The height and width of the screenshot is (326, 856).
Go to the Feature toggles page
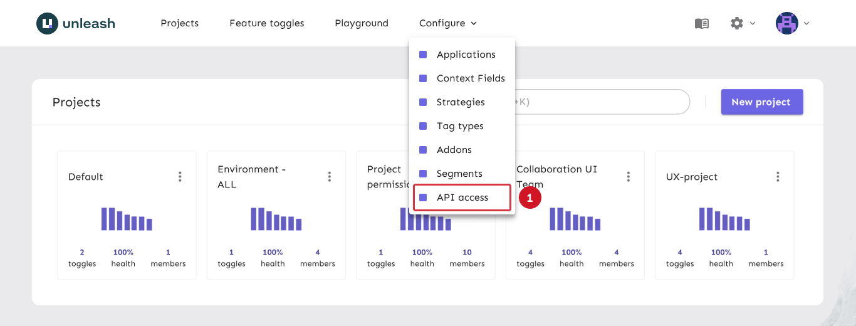[x=266, y=23]
